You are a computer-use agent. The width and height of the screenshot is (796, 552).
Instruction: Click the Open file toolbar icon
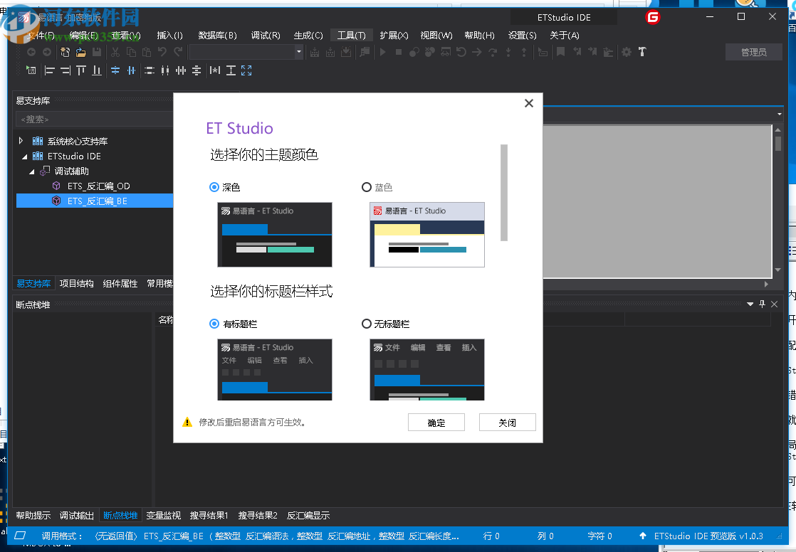[x=80, y=52]
